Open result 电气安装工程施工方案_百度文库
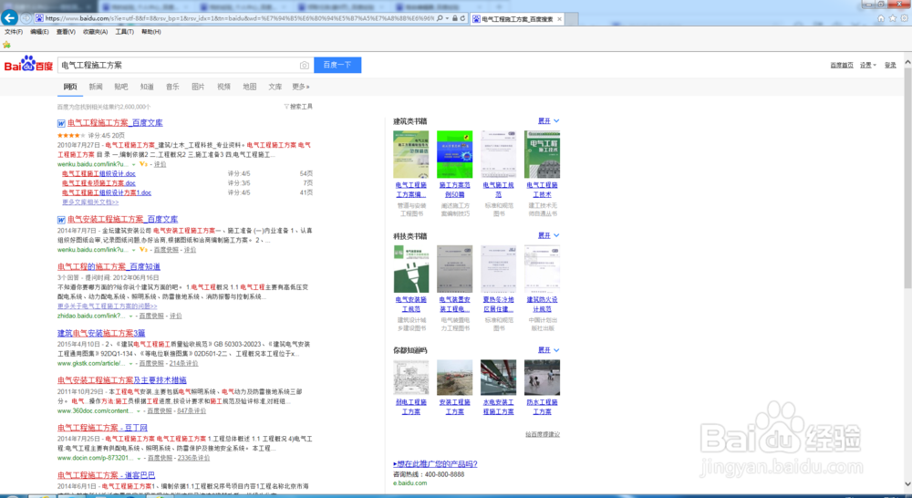 pyautogui.click(x=123, y=219)
